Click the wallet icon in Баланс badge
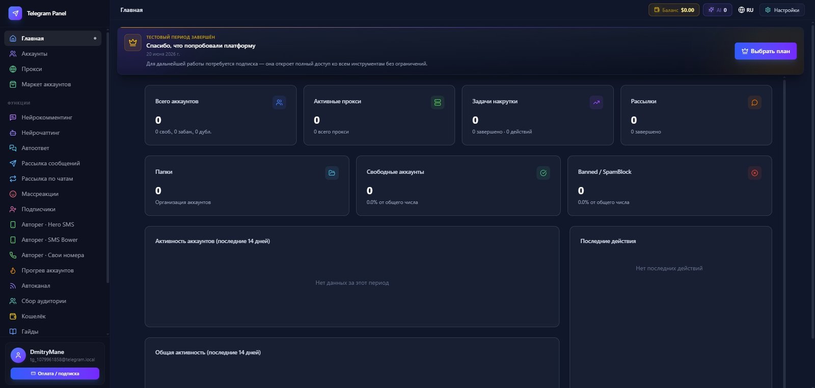 657,10
